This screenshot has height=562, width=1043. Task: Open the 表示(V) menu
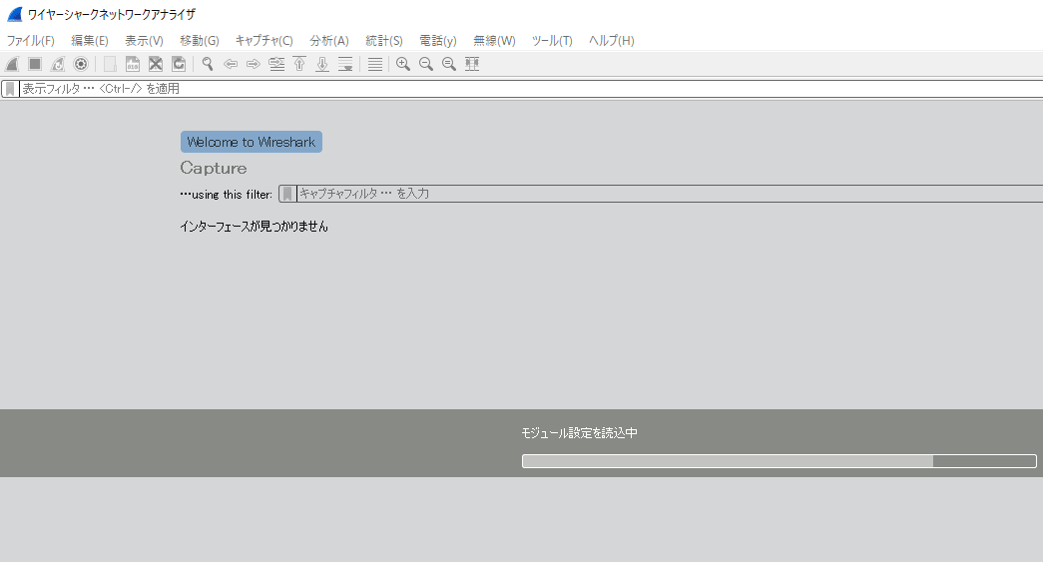145,41
